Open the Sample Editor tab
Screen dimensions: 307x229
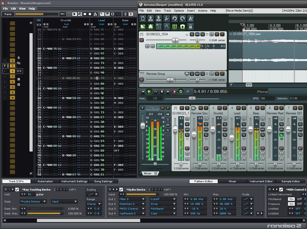tap(291, 181)
